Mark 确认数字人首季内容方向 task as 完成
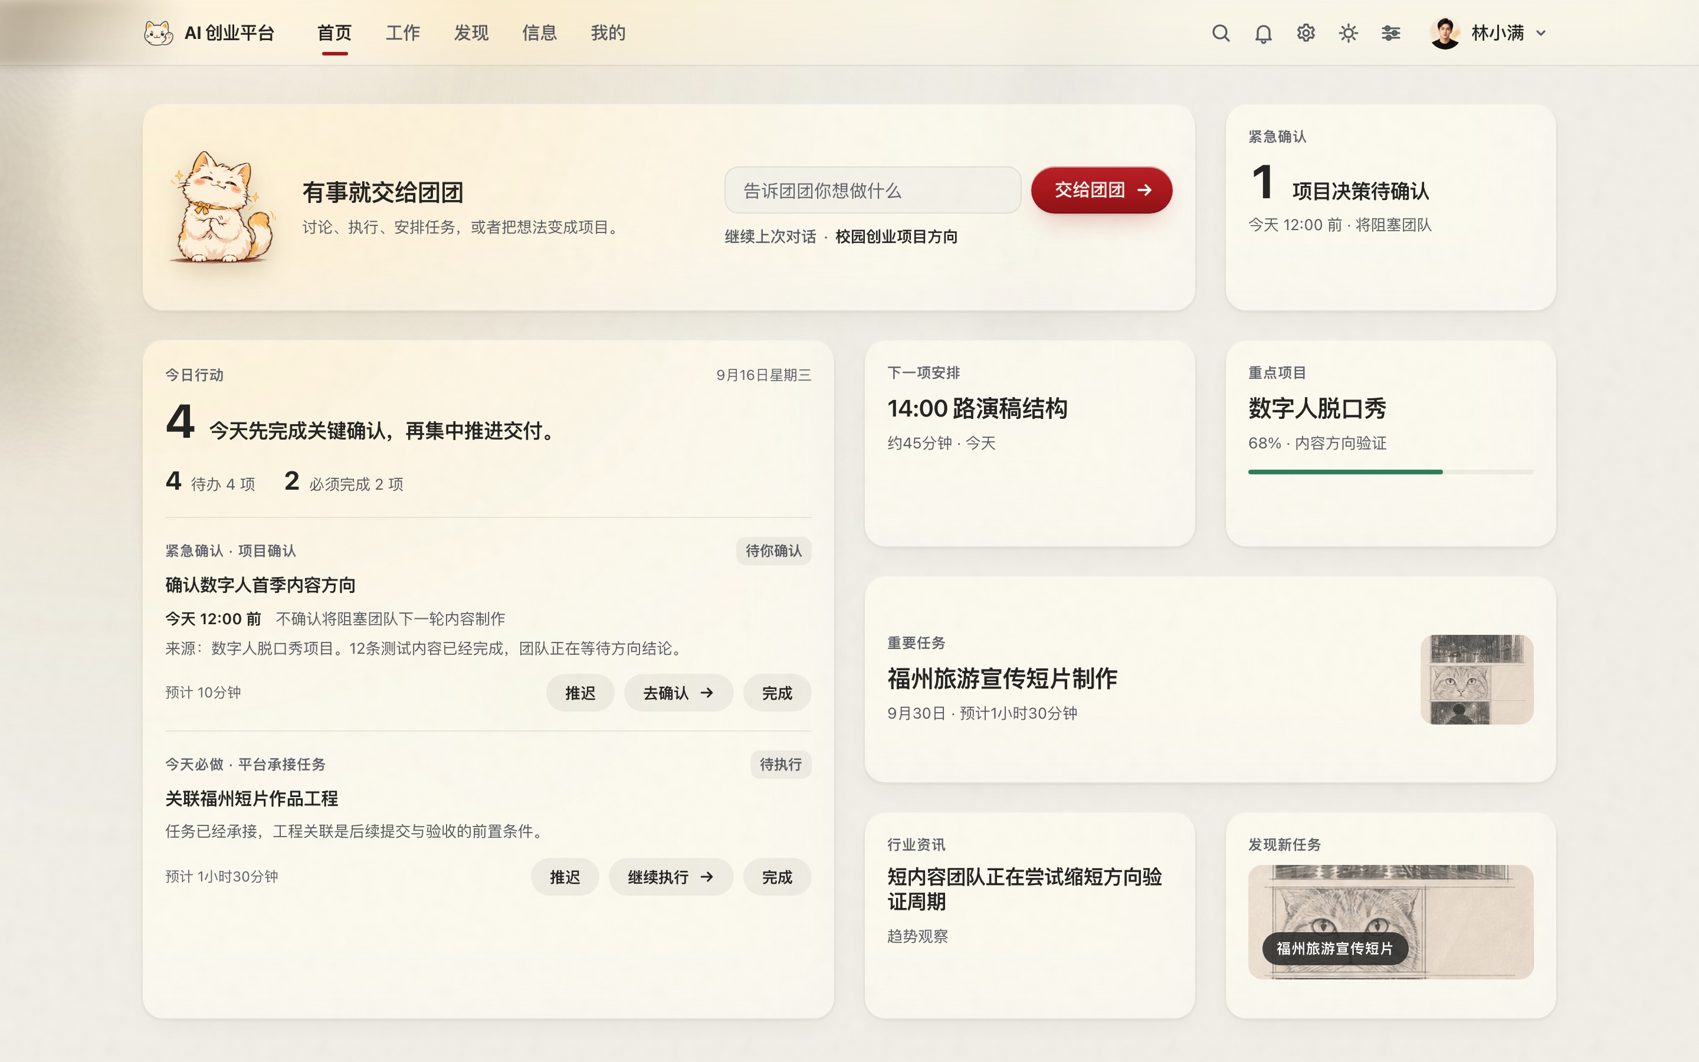Screen dimensions: 1699x1062 point(777,693)
